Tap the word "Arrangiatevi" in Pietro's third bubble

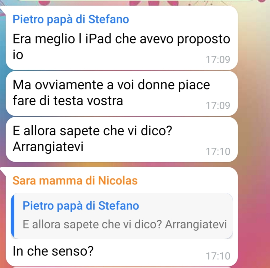48,147
